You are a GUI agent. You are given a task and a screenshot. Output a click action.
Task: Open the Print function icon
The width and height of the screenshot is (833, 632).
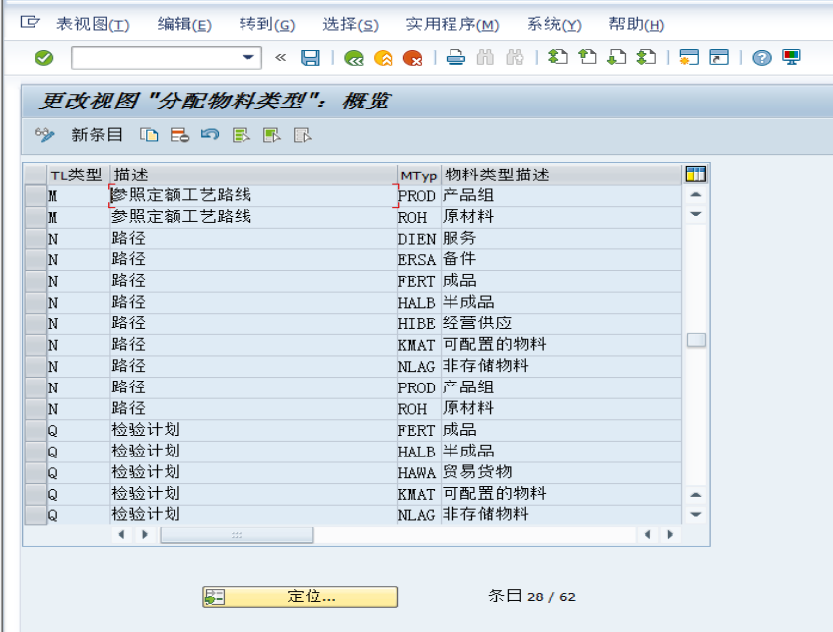(453, 57)
